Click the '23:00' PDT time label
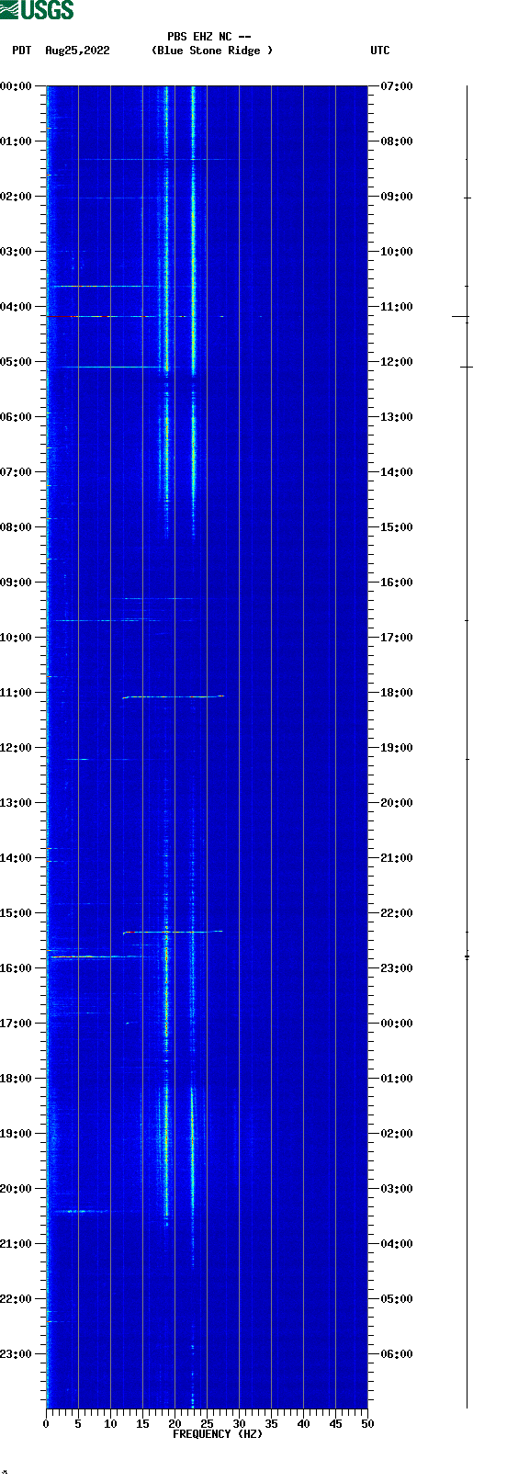The width and height of the screenshot is (507, 1482). point(17,1354)
